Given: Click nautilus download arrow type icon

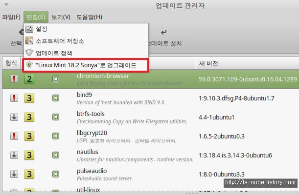Looking at the screenshot, I should point(14,155).
